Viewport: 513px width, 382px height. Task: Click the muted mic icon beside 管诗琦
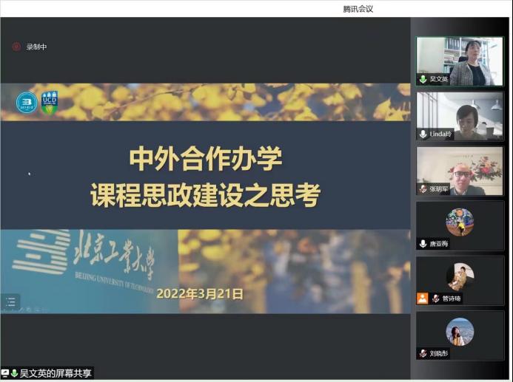436,299
